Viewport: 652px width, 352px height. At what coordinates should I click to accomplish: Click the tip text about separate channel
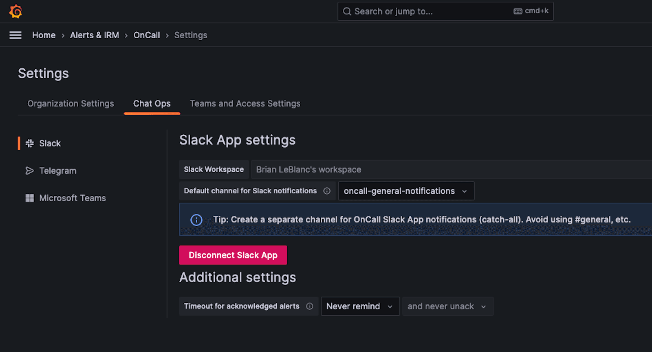pyautogui.click(x=422, y=220)
